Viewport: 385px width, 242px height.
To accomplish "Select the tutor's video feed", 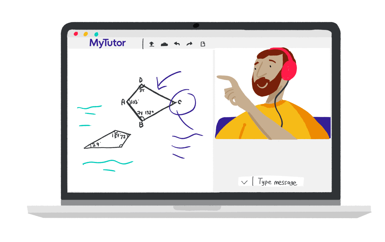I will (273, 94).
